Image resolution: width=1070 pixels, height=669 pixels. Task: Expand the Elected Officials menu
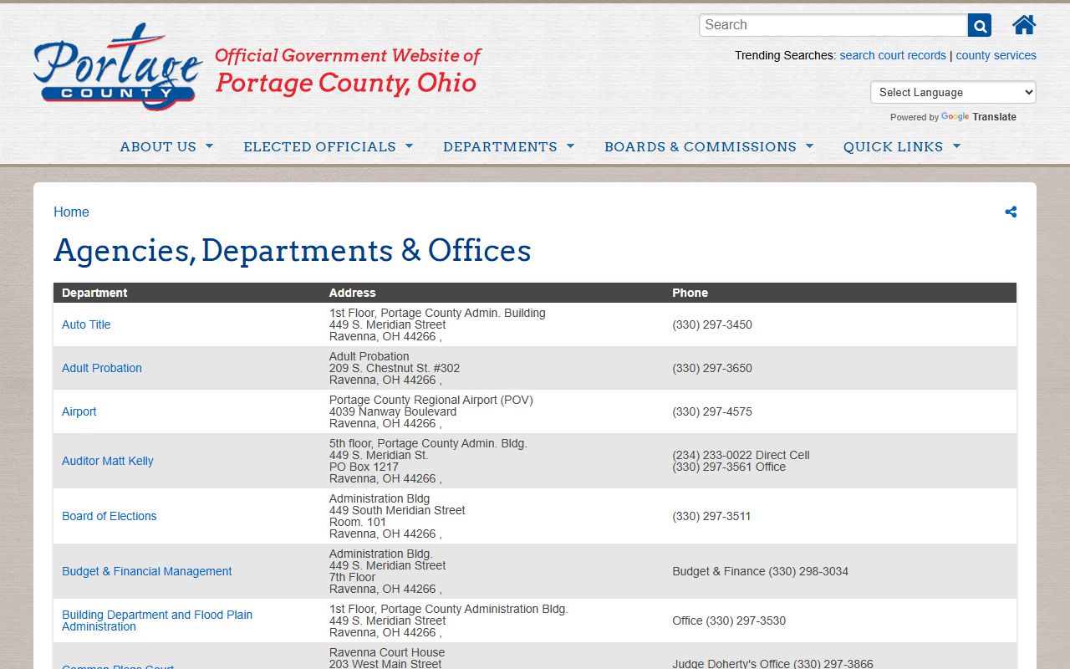(328, 146)
